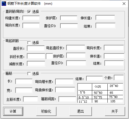Select the 斜段长度 input field

36,56
